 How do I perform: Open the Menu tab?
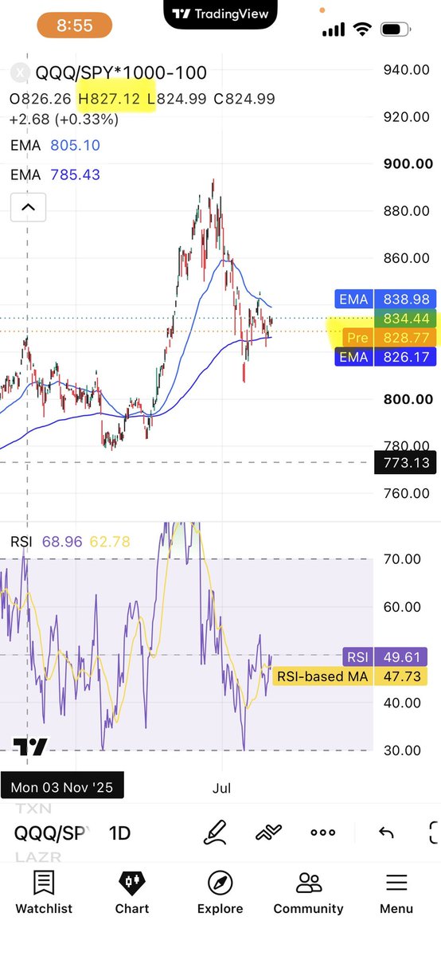396,893
